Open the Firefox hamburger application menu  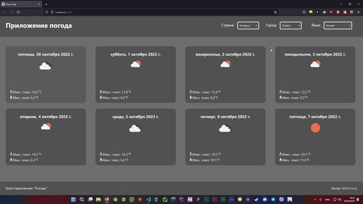358,12
